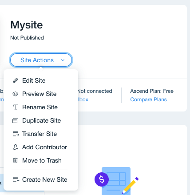190x195 pixels.
Task: Click the eye icon for Preview Site
Action: click(x=16, y=94)
